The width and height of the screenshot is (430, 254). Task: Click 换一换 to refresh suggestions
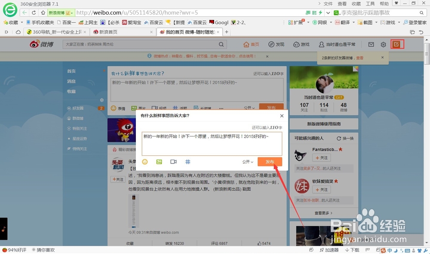pyautogui.click(x=345, y=139)
